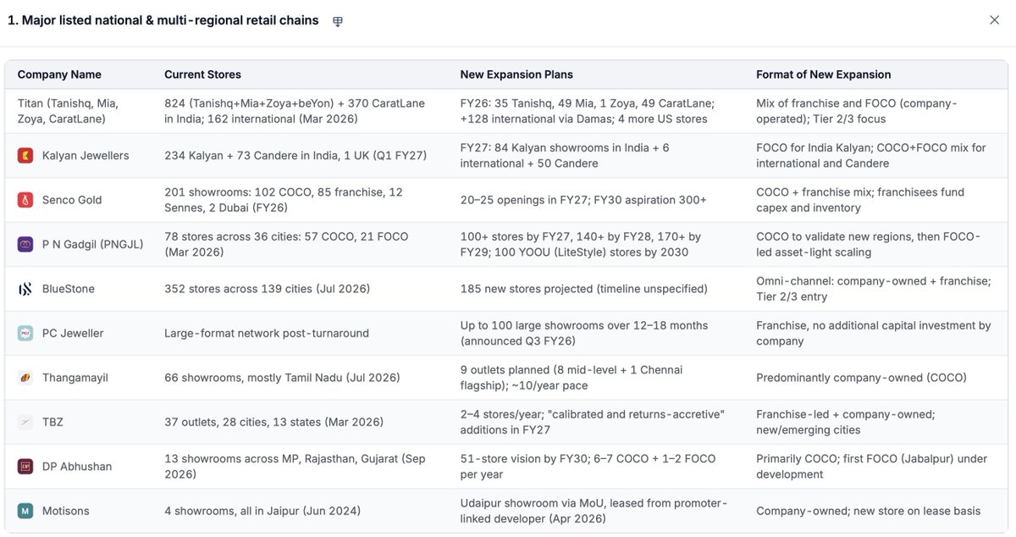Click the "51-store vision by FY30" cell

tap(588, 467)
